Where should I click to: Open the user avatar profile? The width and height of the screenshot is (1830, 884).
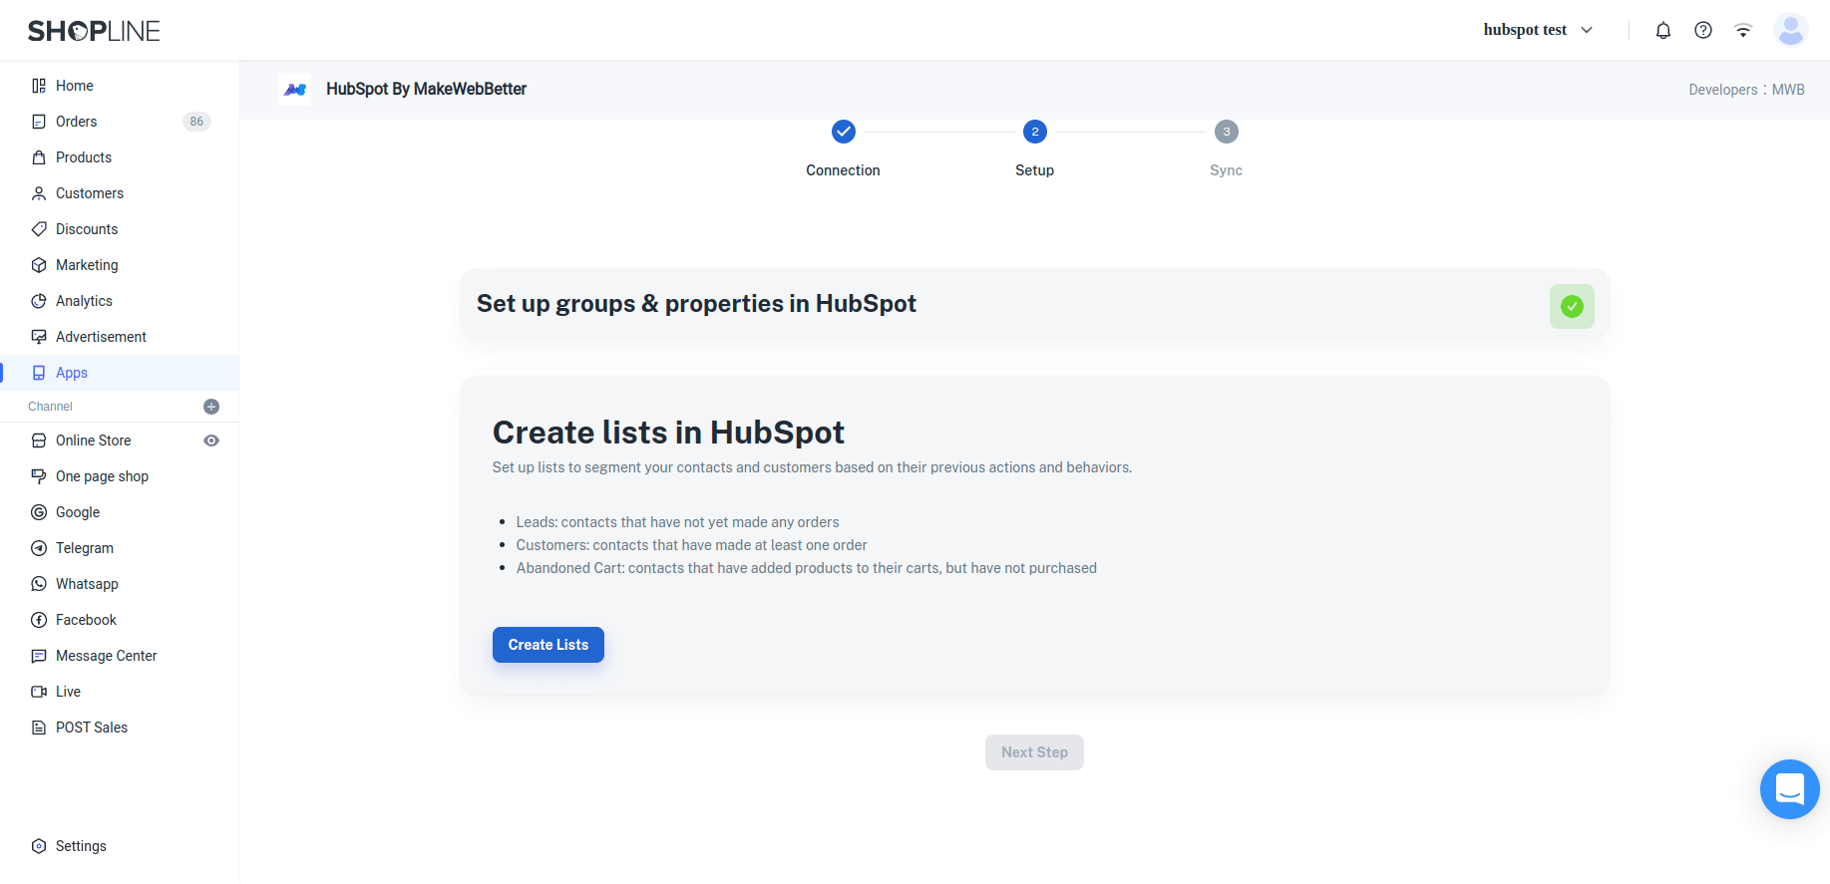click(1791, 30)
